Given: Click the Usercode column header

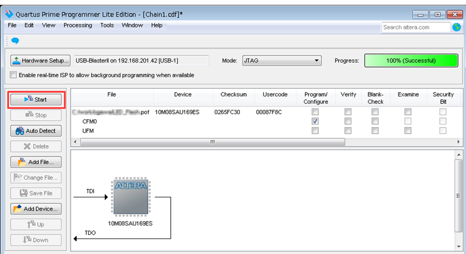Looking at the screenshot, I should (275, 98).
